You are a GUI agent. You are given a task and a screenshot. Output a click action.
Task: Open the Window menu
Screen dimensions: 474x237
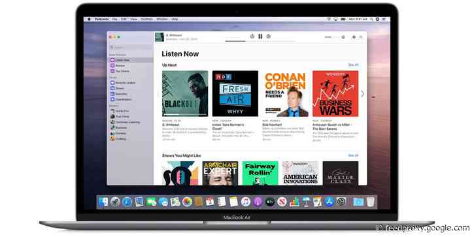162,19
